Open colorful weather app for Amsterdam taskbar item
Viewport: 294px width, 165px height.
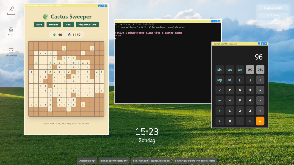[151, 161]
